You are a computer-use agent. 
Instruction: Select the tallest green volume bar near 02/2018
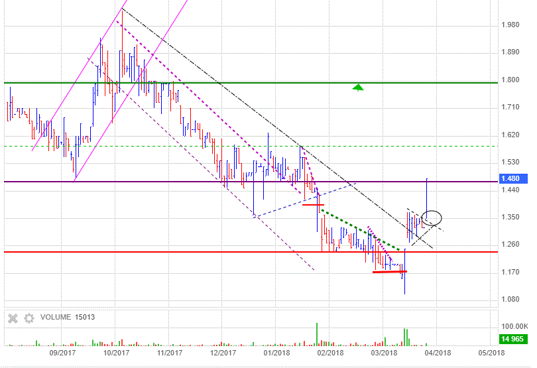317,334
